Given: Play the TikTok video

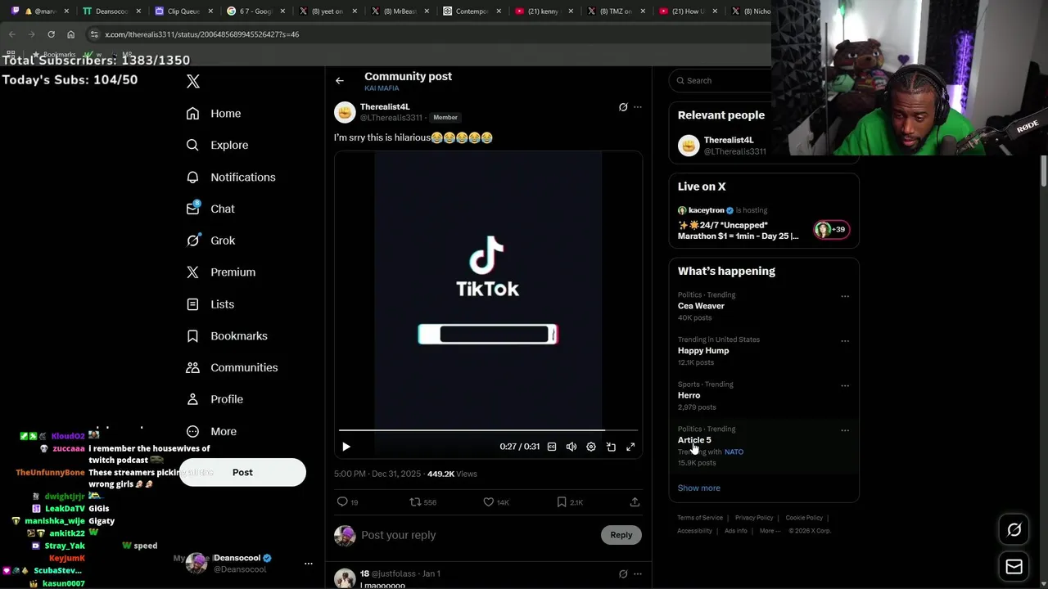Looking at the screenshot, I should 346,447.
